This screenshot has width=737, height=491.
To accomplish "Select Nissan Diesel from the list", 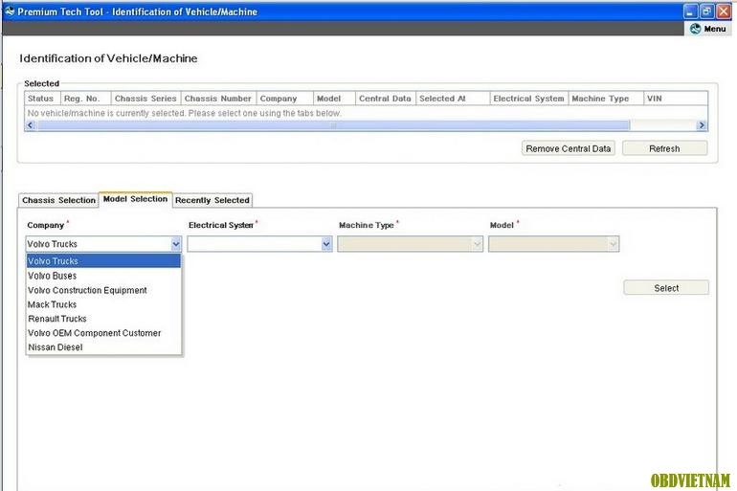I will (x=103, y=347).
